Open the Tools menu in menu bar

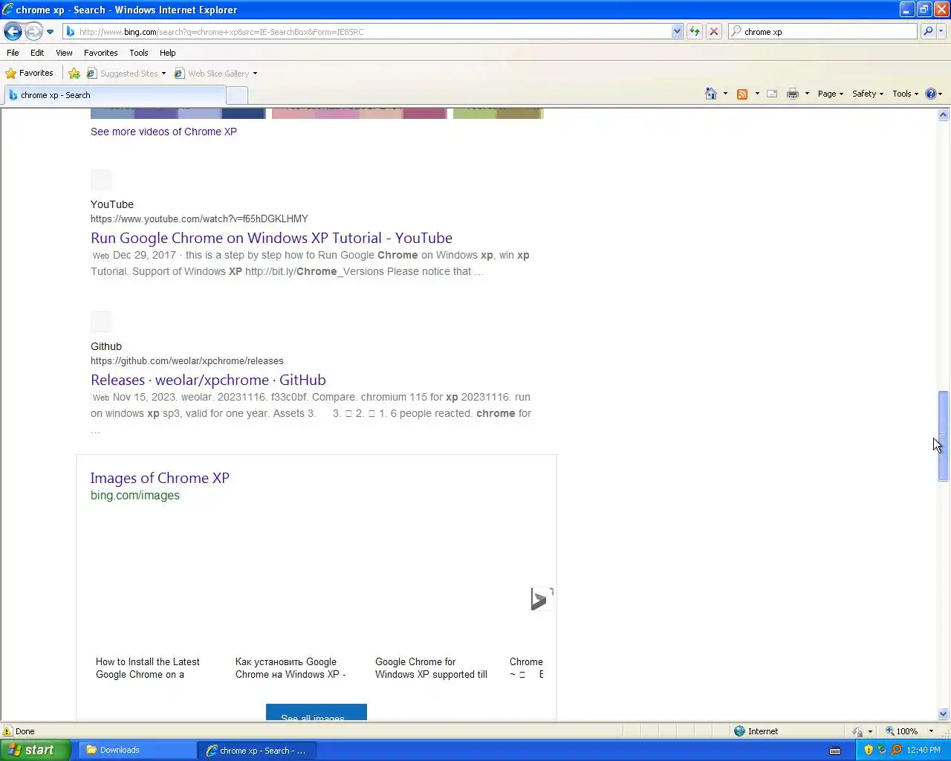[138, 53]
